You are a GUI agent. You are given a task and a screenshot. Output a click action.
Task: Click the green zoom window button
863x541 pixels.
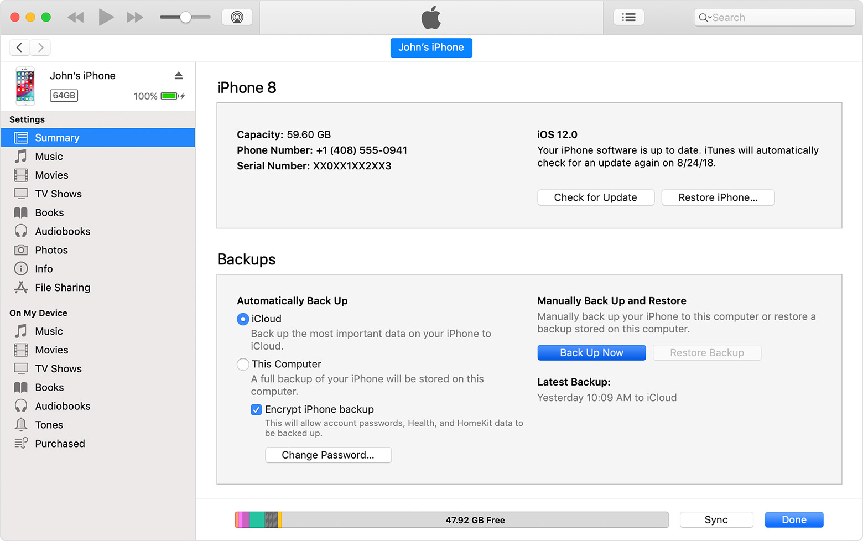tap(46, 17)
